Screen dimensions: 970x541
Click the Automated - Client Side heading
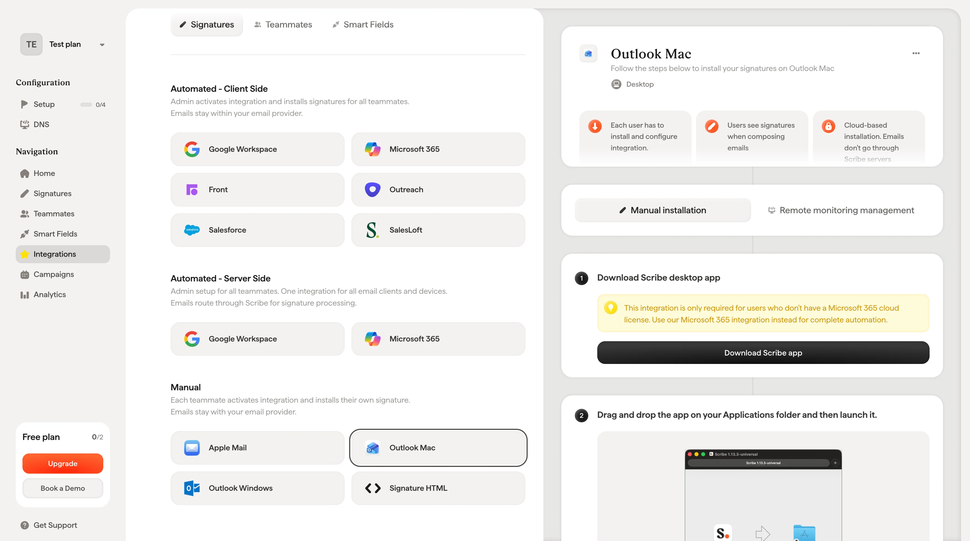point(219,89)
